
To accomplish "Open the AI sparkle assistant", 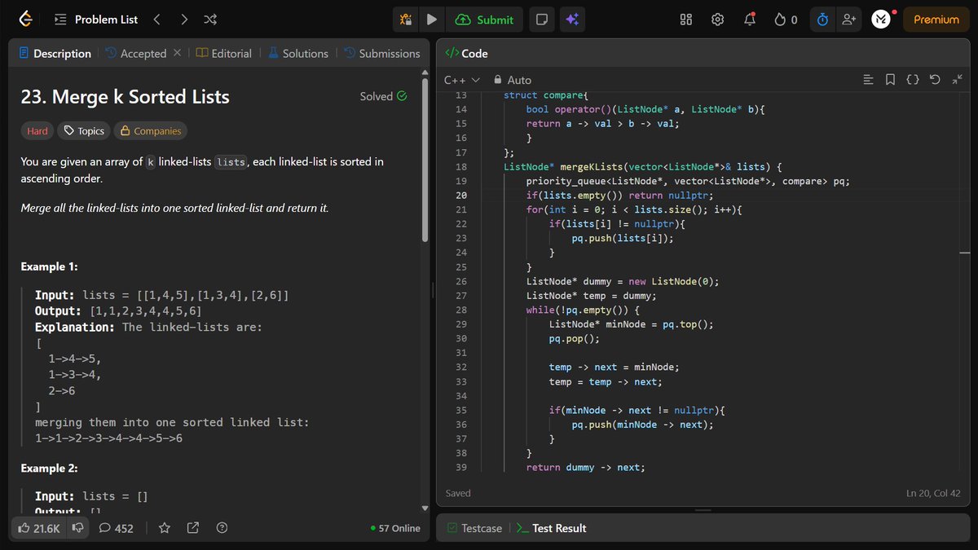I will coord(572,20).
